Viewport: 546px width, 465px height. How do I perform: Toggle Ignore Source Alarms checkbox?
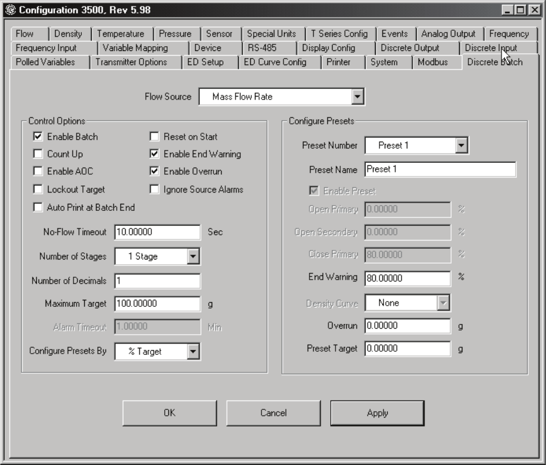coord(154,189)
